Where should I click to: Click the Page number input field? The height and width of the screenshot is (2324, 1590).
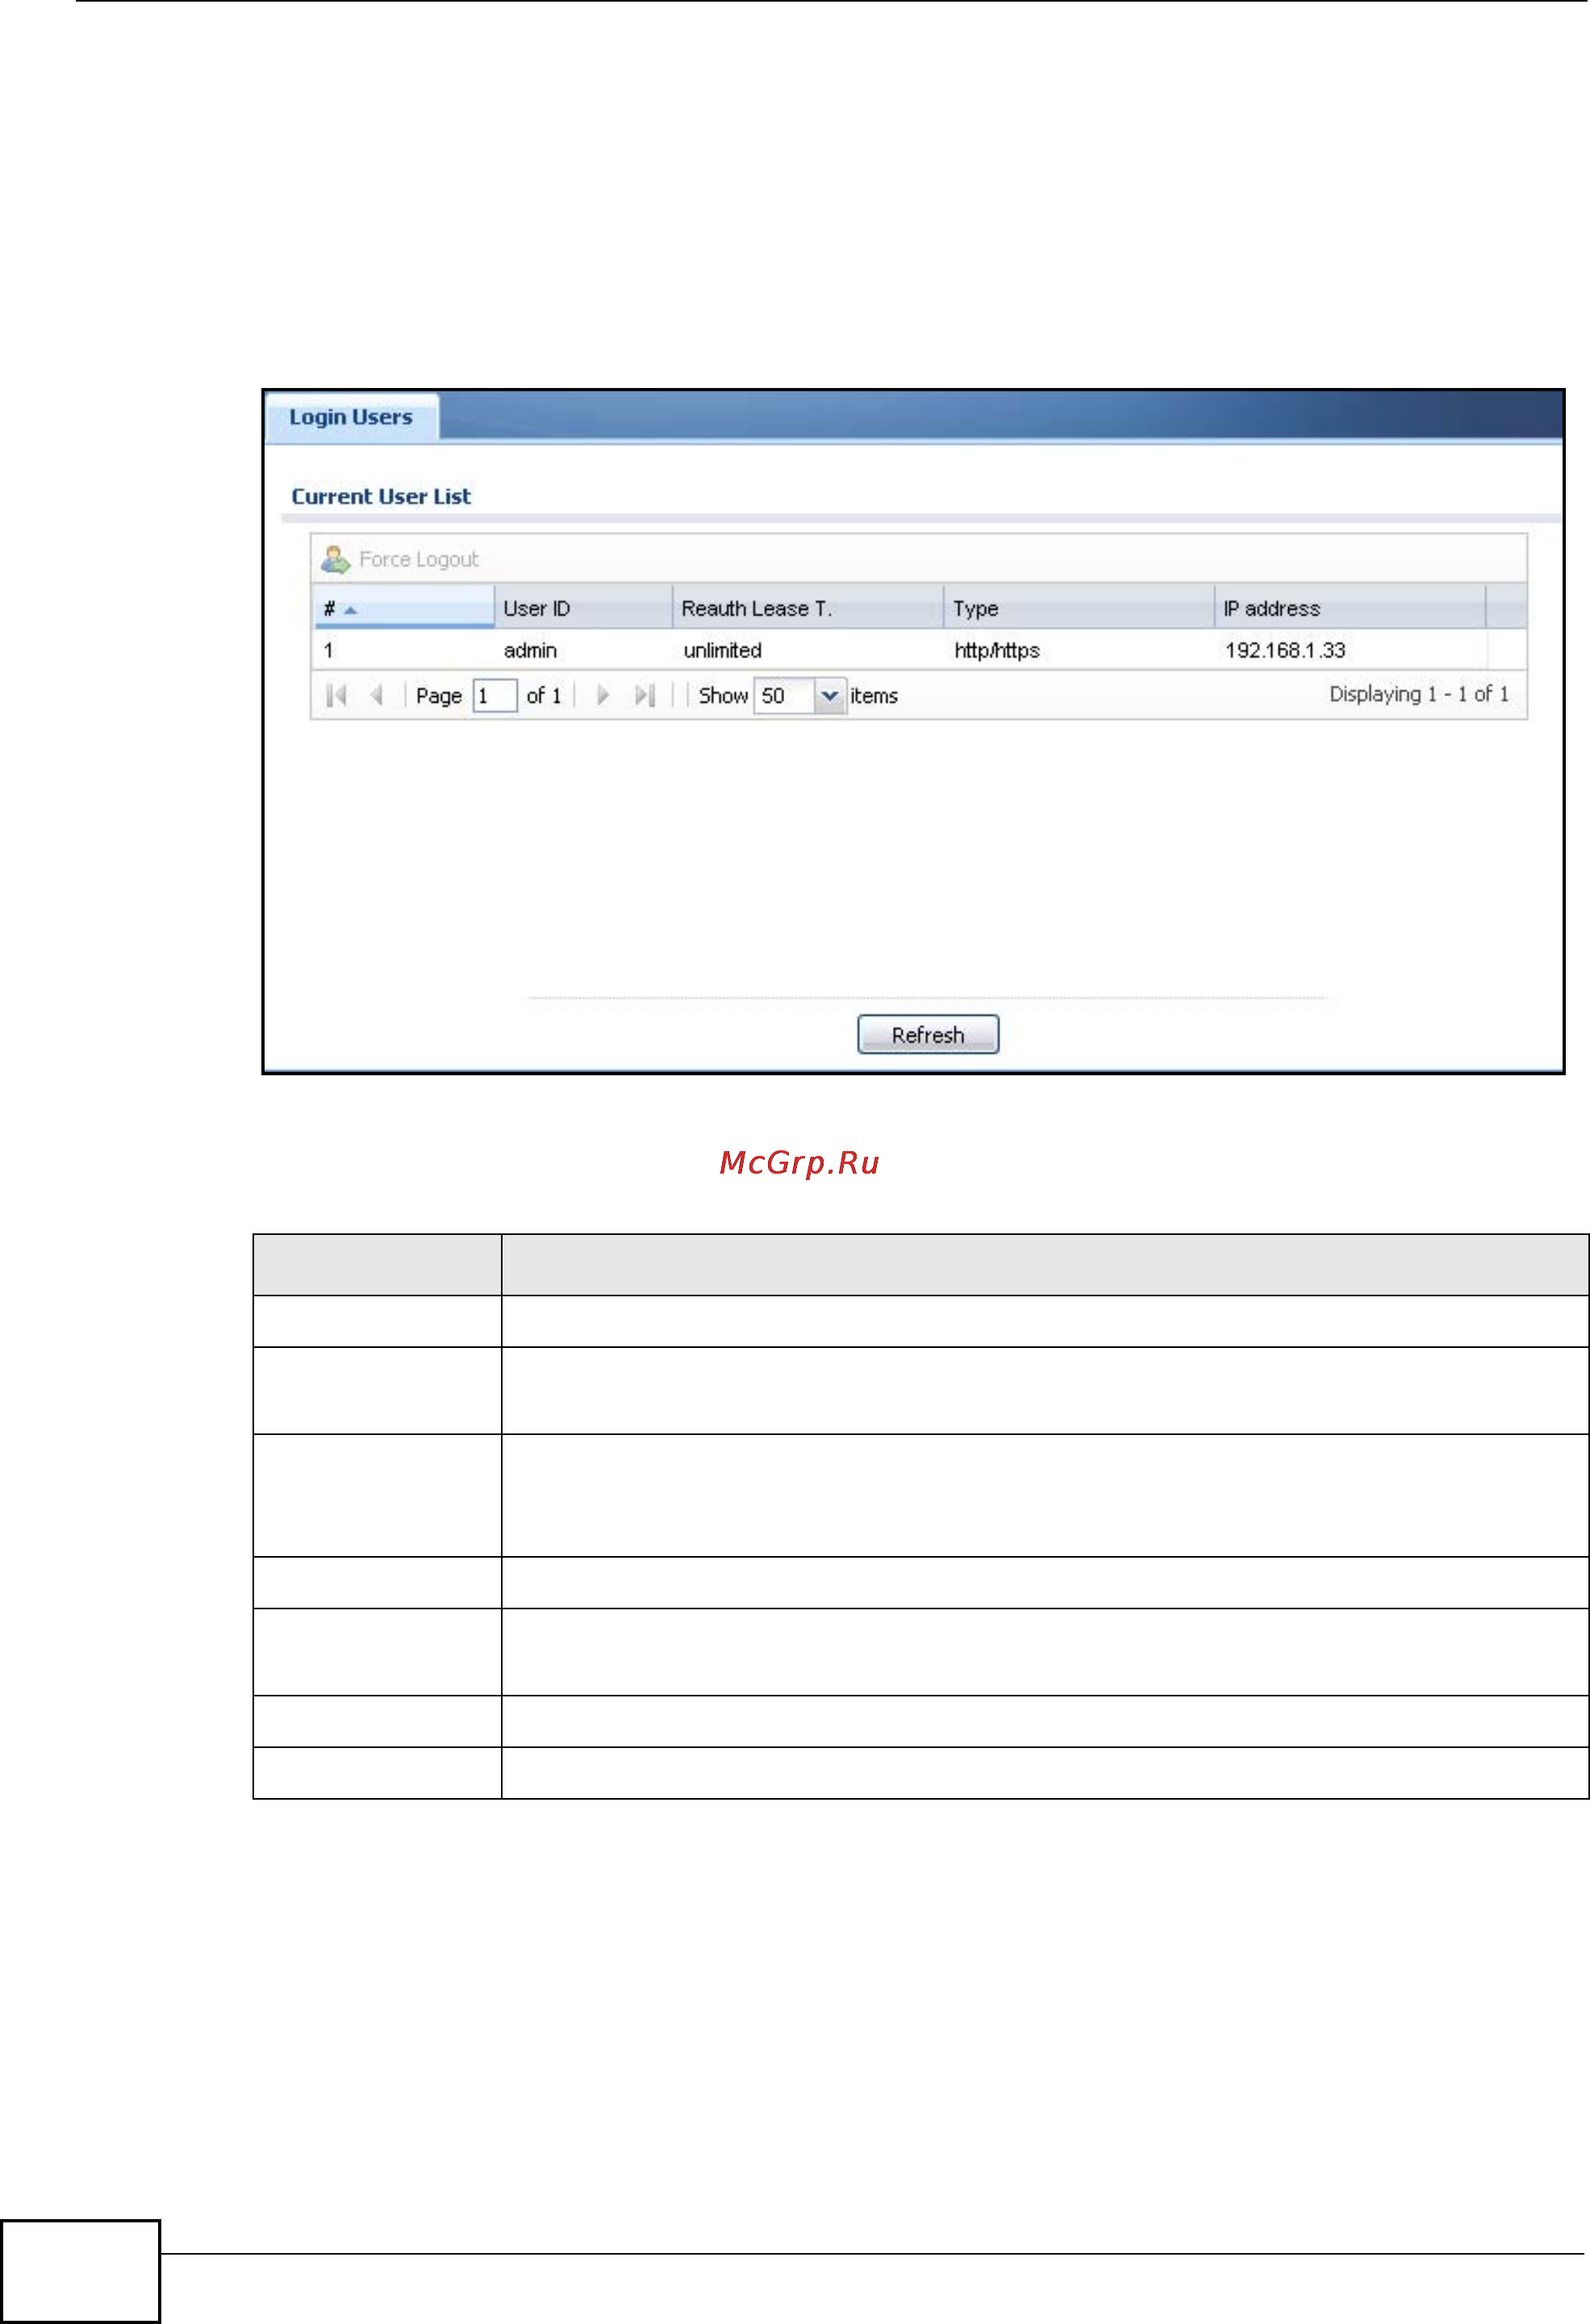(x=495, y=696)
